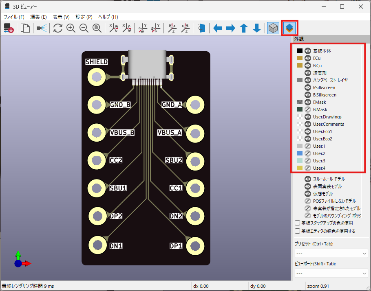This screenshot has width=371, height=291.
Task: Click the zoom to fit icon
Action: coord(97,28)
